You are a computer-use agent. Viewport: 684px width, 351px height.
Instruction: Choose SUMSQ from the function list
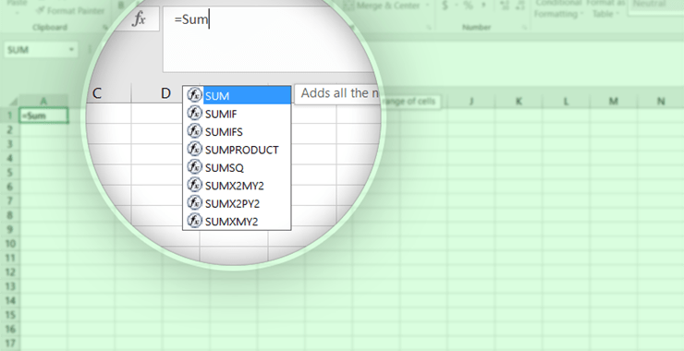237,168
